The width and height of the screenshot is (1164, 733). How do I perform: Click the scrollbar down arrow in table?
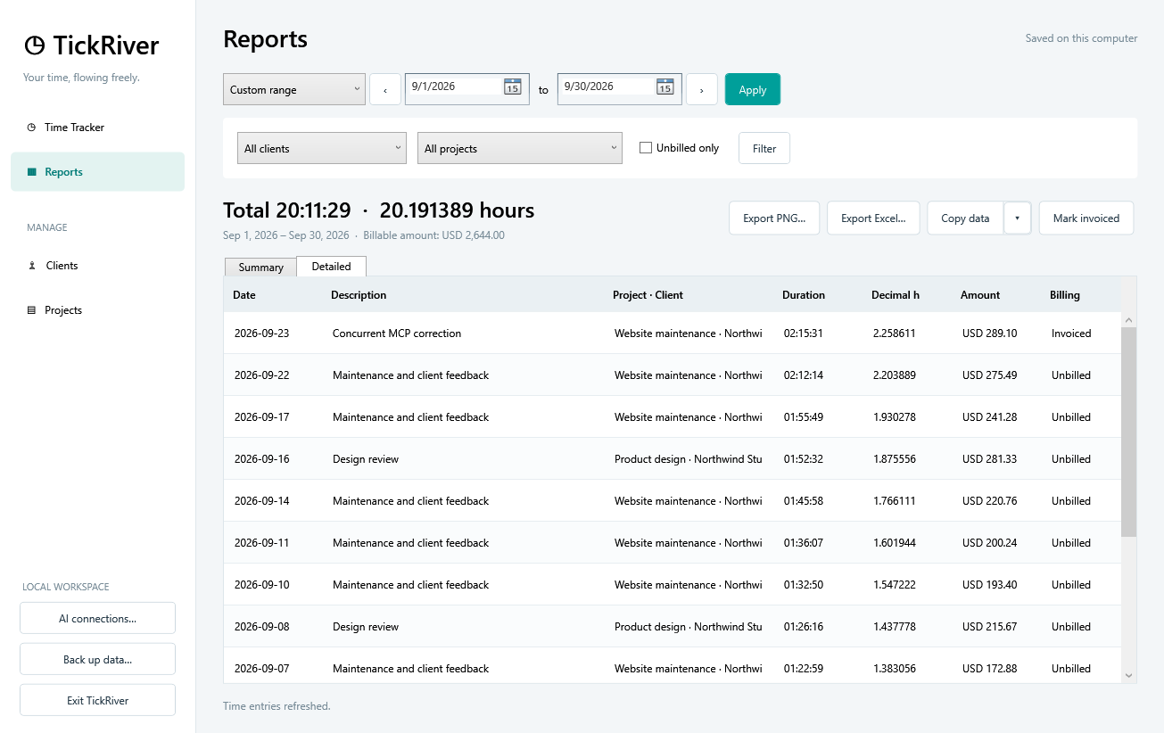pyautogui.click(x=1129, y=676)
